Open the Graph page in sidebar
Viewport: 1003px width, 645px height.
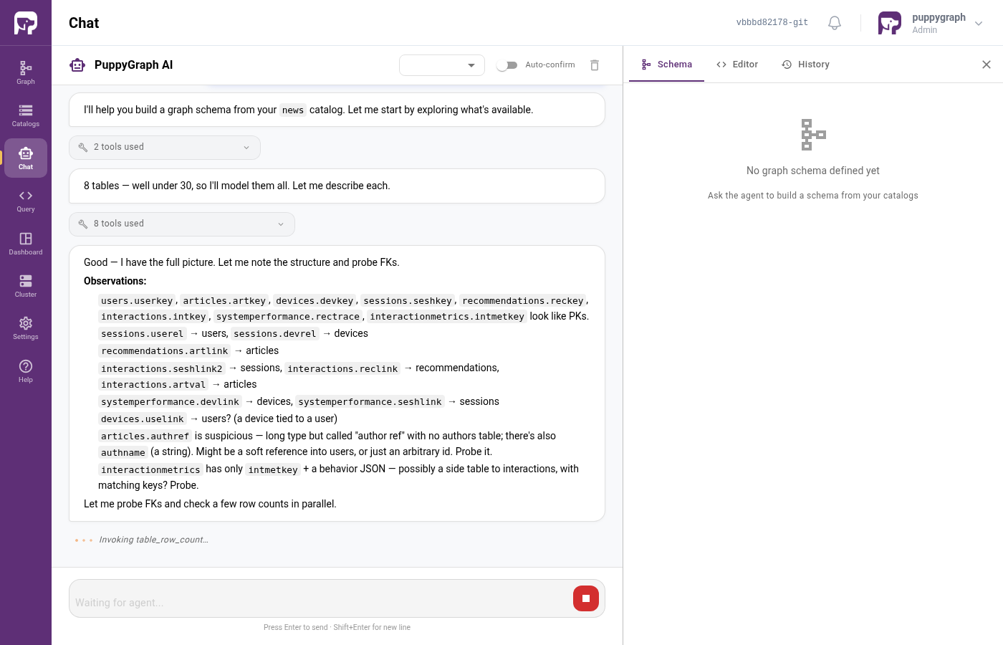(x=26, y=72)
